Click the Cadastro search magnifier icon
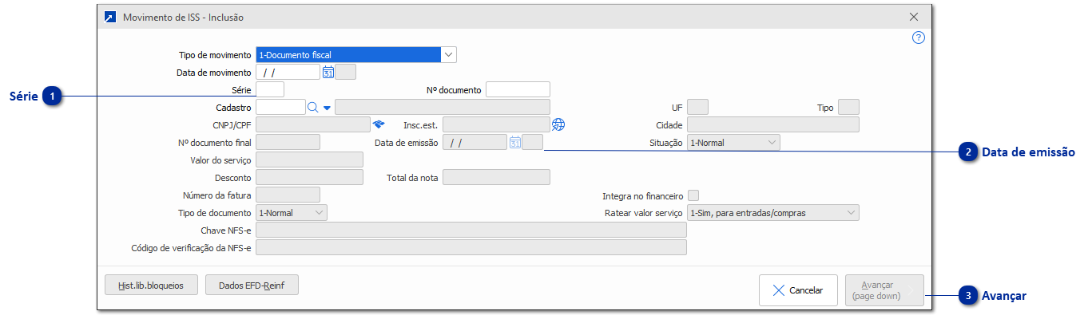The image size is (1088, 323). pyautogui.click(x=313, y=107)
